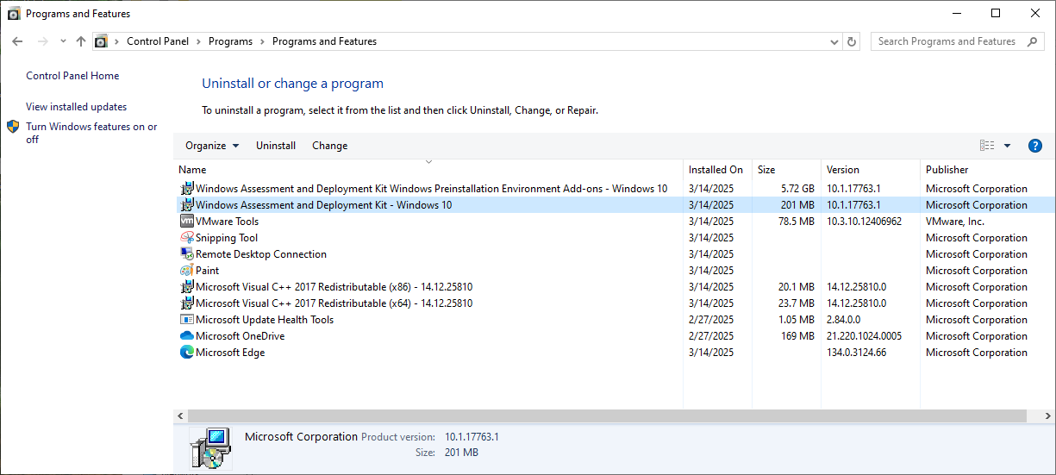The image size is (1056, 475).
Task: Click the horizontal scrollbar right arrow
Action: click(1049, 416)
